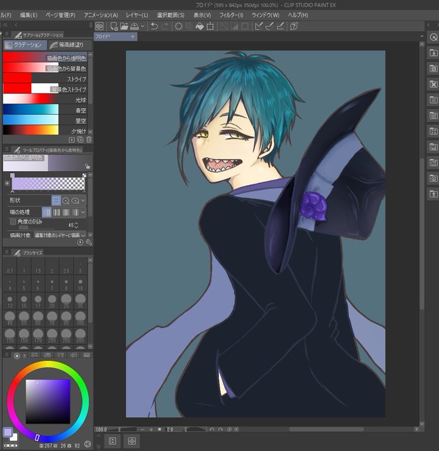Click the Clip Studio spiral icon
This screenshot has height=451, width=439.
tap(99, 27)
